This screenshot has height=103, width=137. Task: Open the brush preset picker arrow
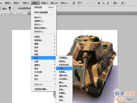click(x=13, y=9)
